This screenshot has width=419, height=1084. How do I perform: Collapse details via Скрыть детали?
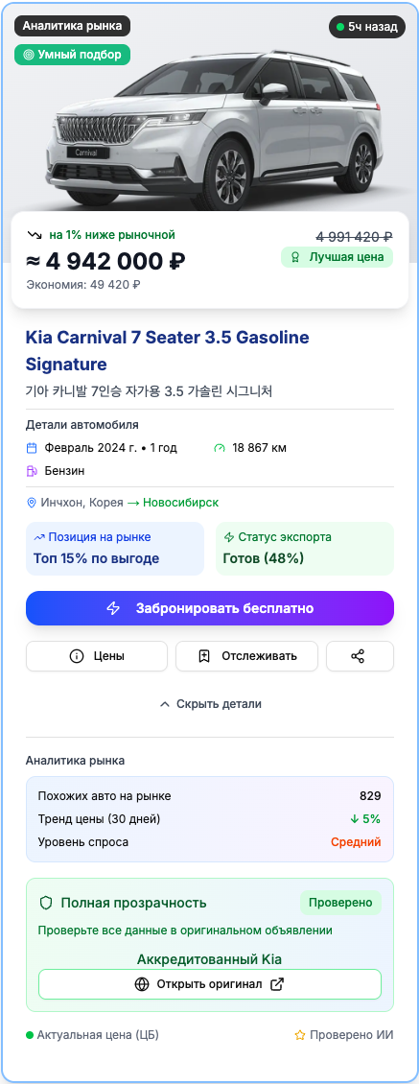(210, 704)
